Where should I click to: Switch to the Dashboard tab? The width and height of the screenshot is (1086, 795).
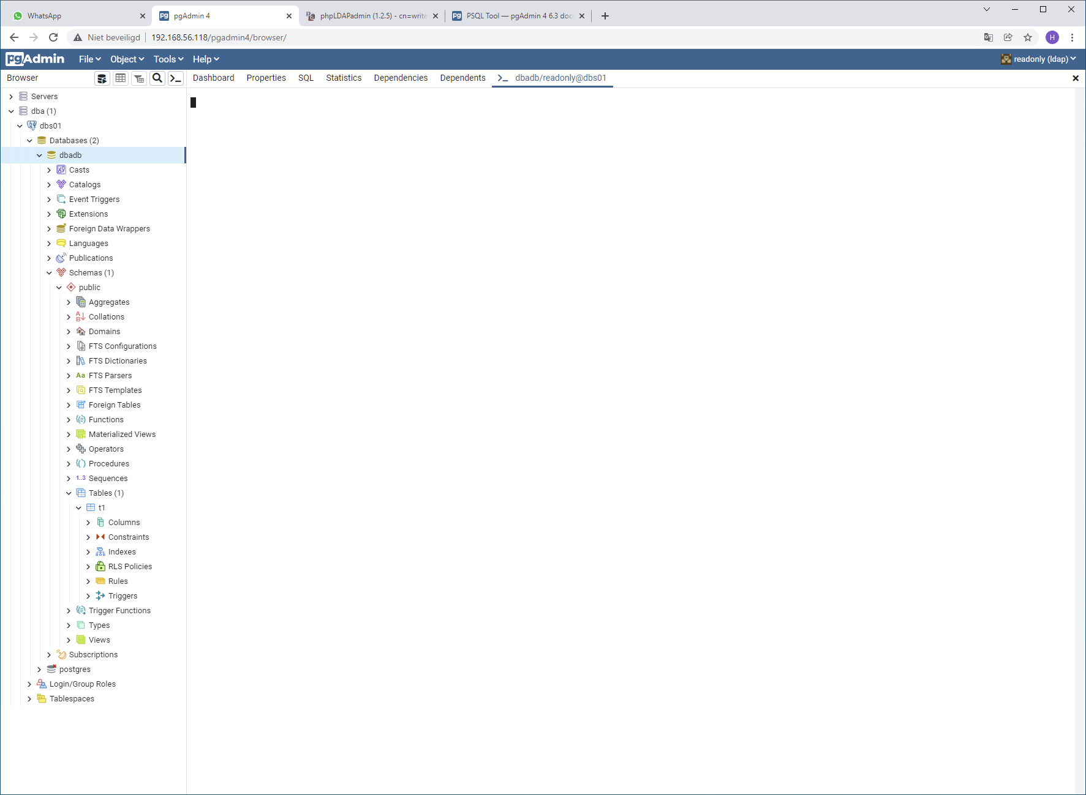[x=213, y=78]
